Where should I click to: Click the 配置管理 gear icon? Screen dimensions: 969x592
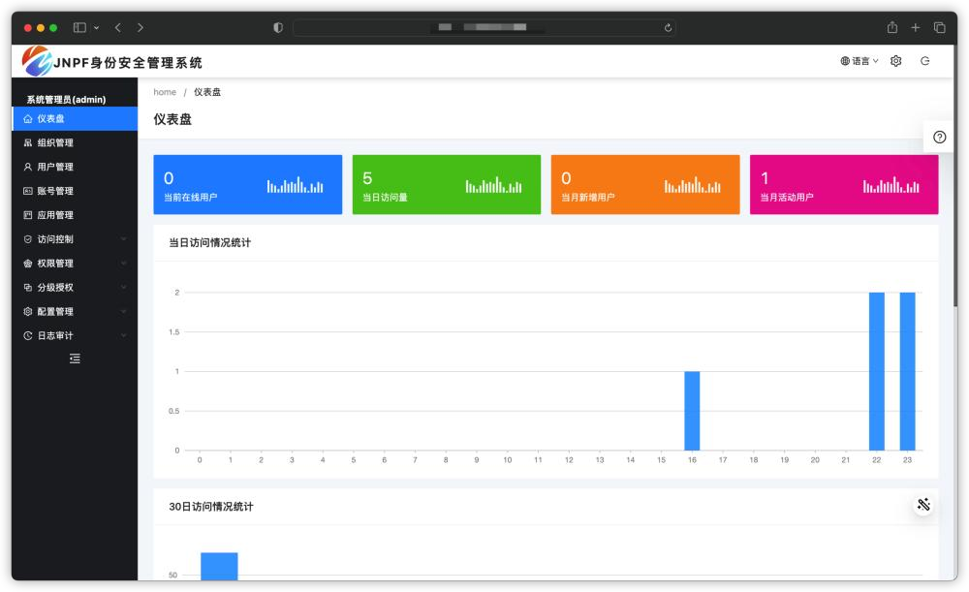point(28,311)
